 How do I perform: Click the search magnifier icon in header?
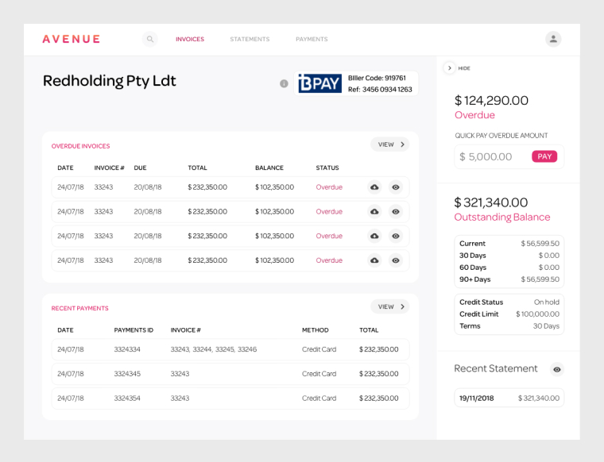[150, 39]
